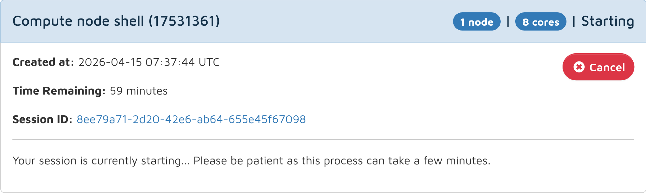
Task: Click the "Please be patient" sentence
Action: point(342,161)
